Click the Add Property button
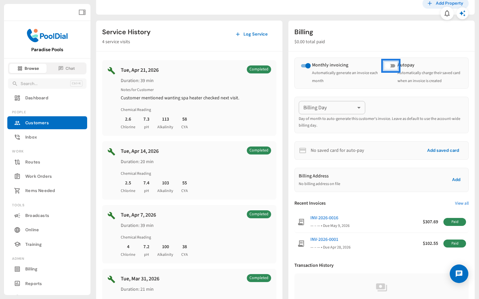The image size is (479, 299). (x=445, y=3)
